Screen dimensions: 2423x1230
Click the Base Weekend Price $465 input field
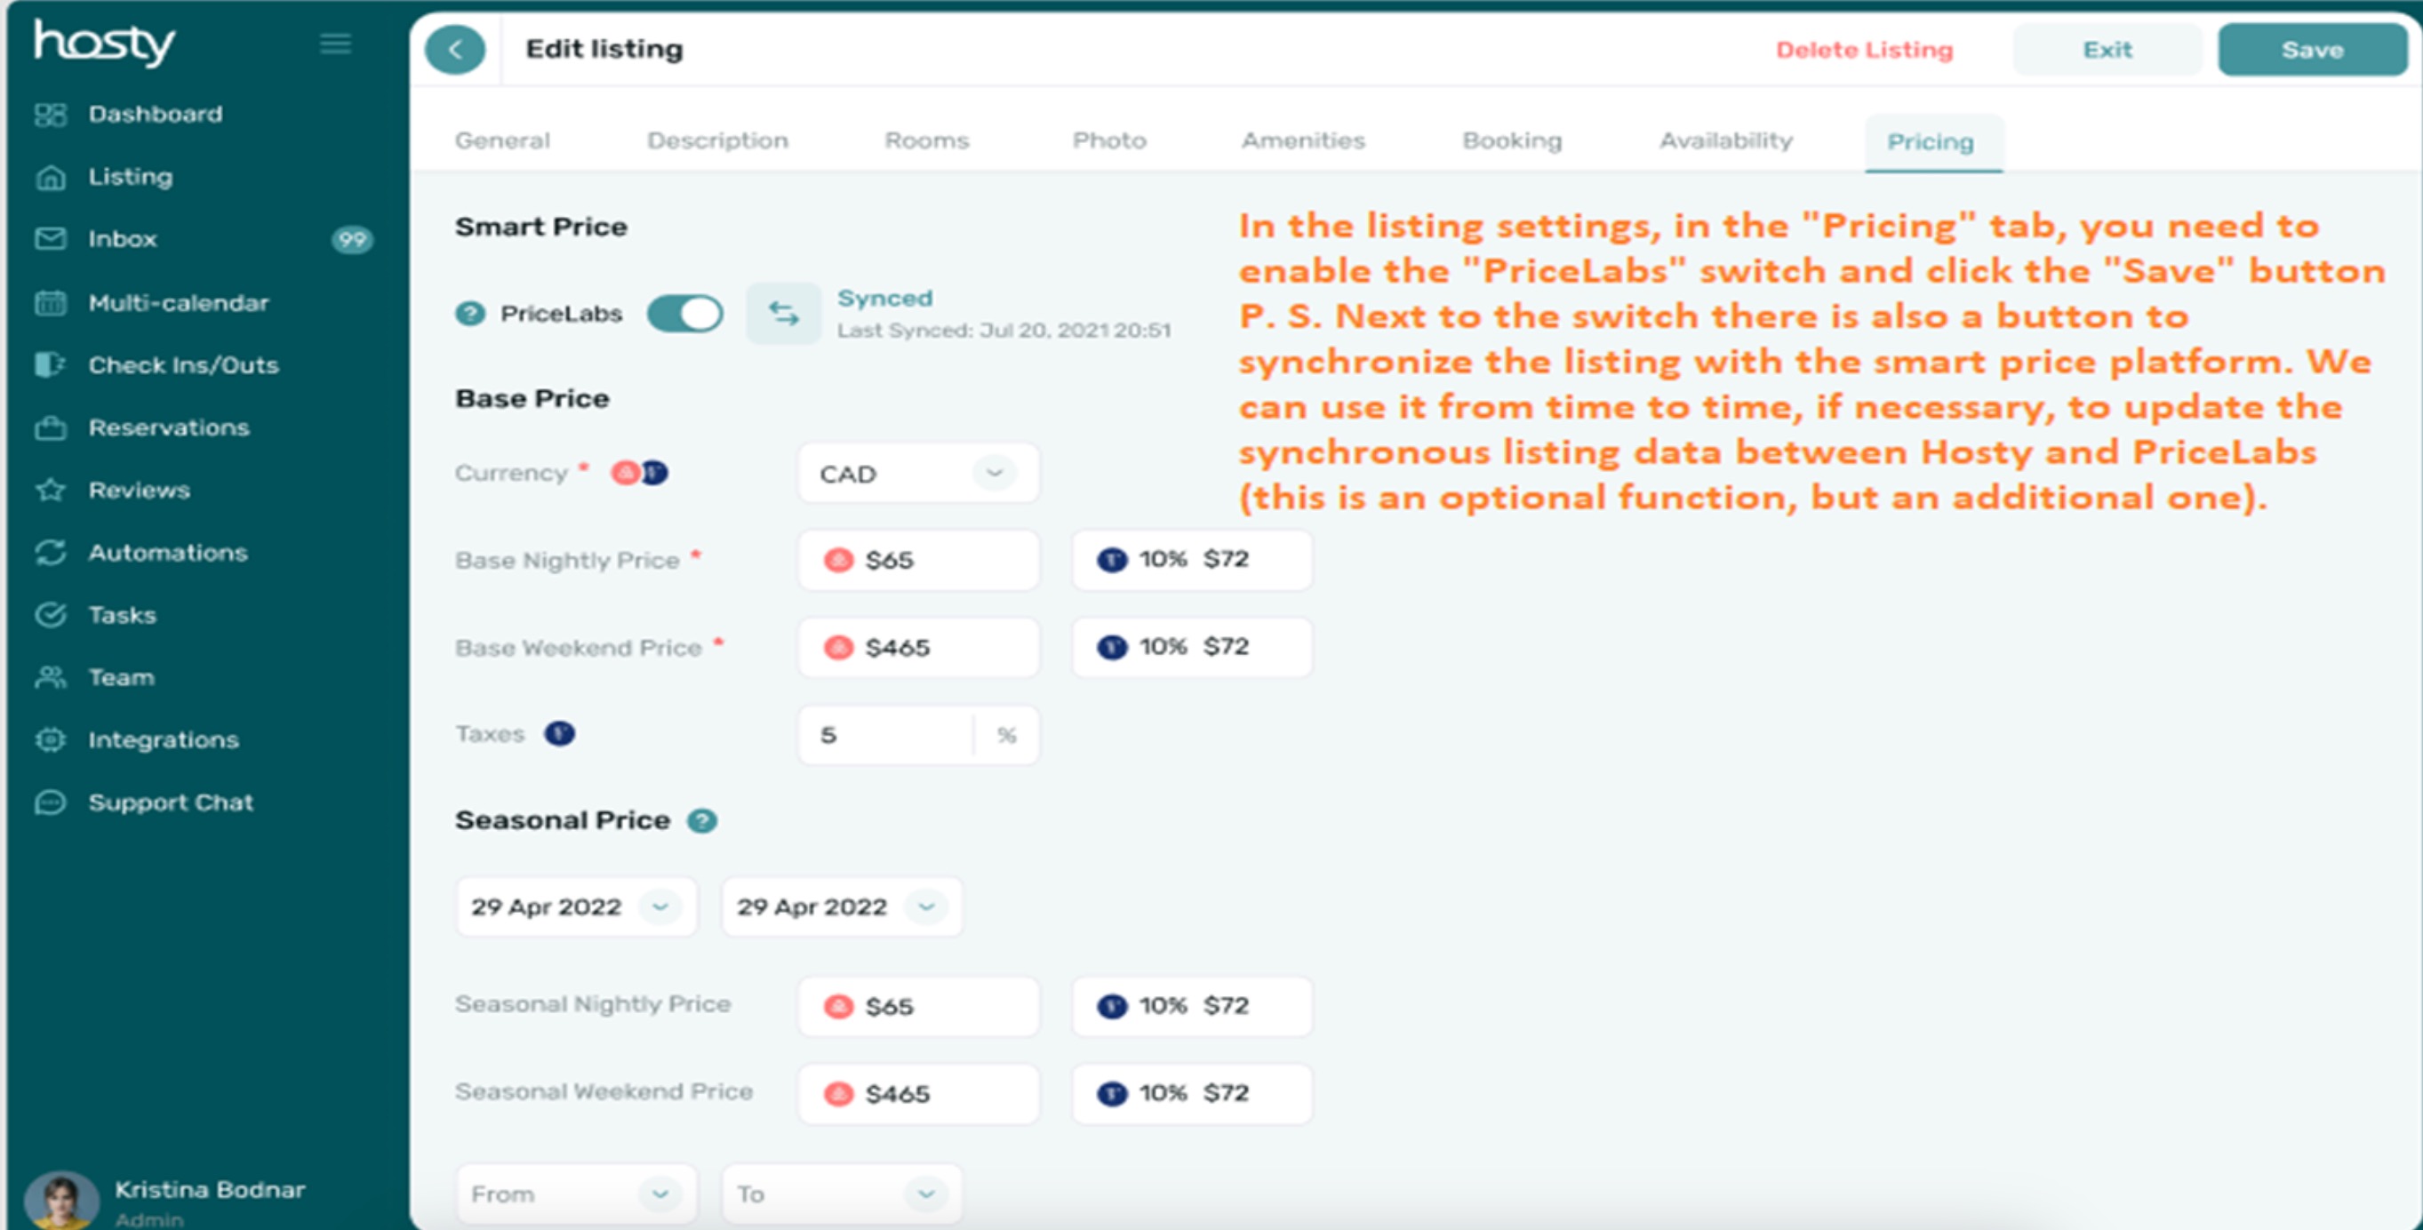coord(919,648)
